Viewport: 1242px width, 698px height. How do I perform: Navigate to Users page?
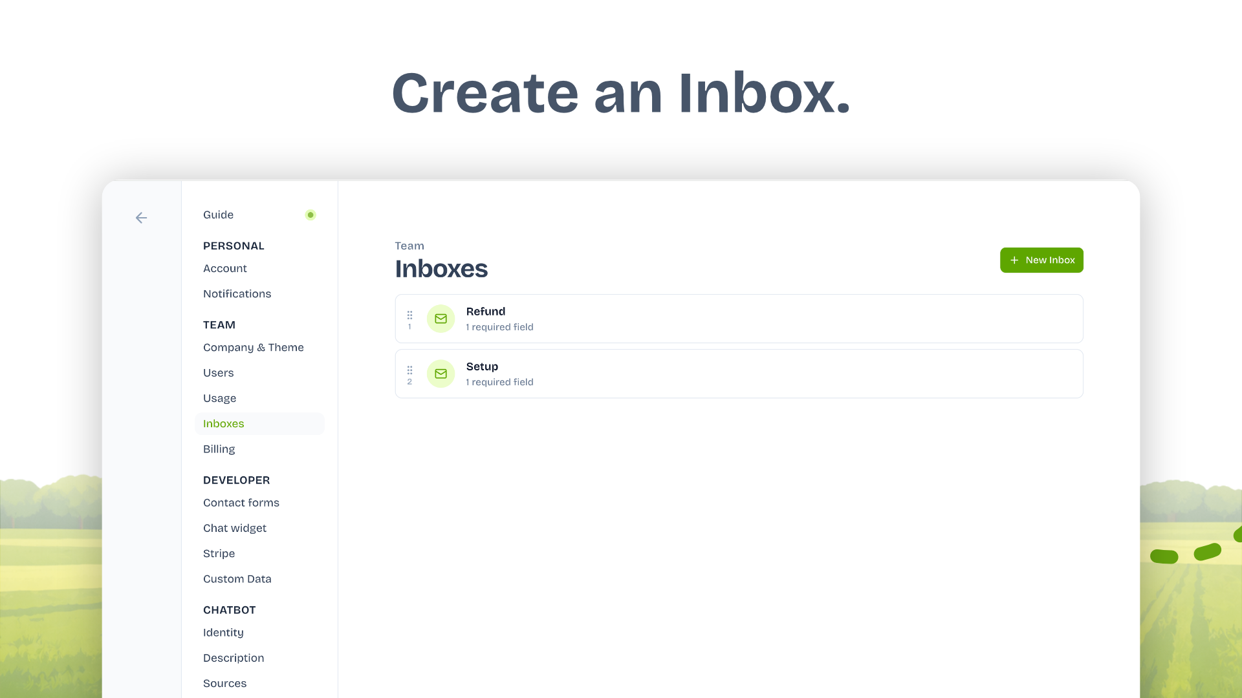tap(218, 373)
